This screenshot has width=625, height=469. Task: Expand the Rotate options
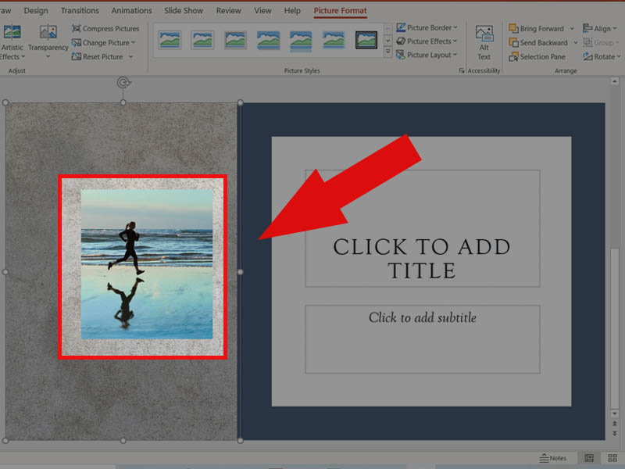click(602, 56)
